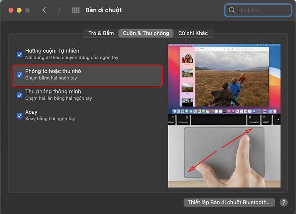Click the magnifying glass in search box

point(232,10)
